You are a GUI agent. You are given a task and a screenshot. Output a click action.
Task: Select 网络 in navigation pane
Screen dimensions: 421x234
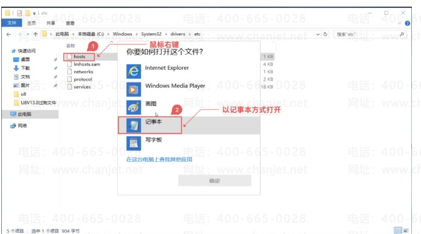pyautogui.click(x=19, y=125)
